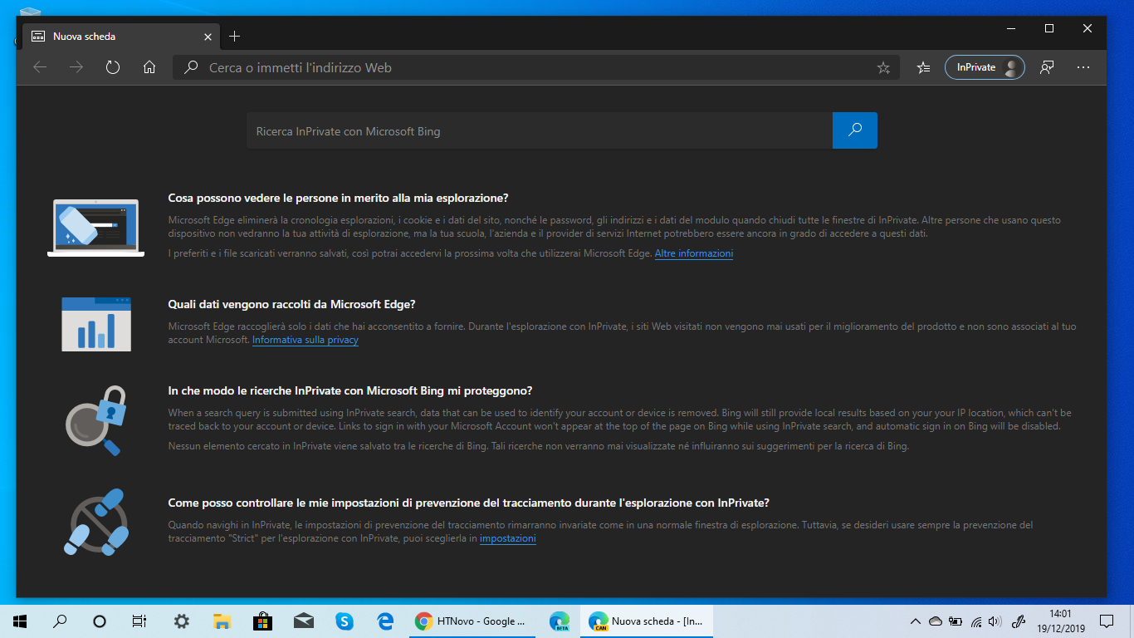
Task: Click the Refresh page icon
Action: tap(112, 67)
